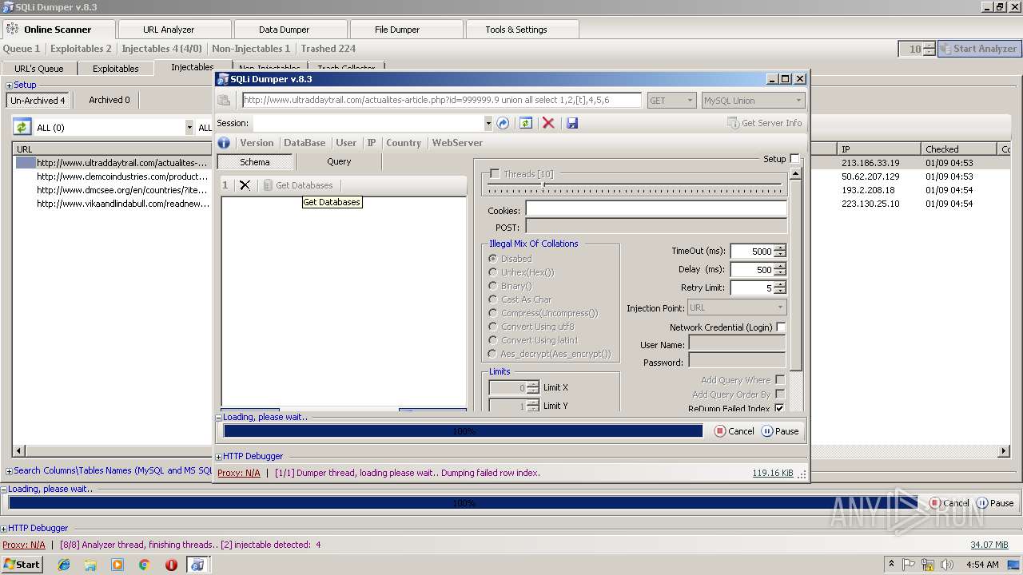The image size is (1023, 575).
Task: Click SQLi Dumper taskbar button
Action: tap(197, 565)
